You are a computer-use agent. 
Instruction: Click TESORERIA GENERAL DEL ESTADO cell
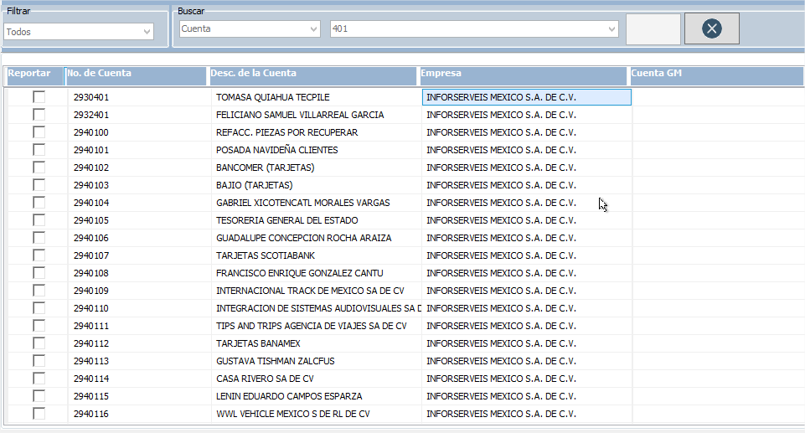(x=316, y=220)
